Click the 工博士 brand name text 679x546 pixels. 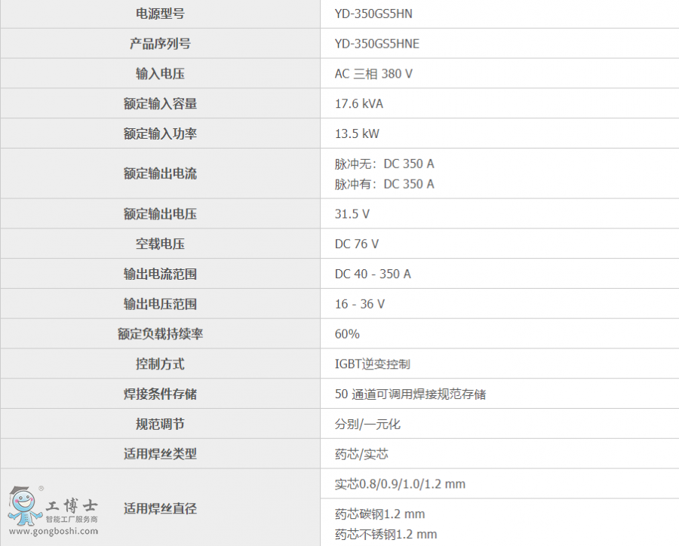point(71,506)
